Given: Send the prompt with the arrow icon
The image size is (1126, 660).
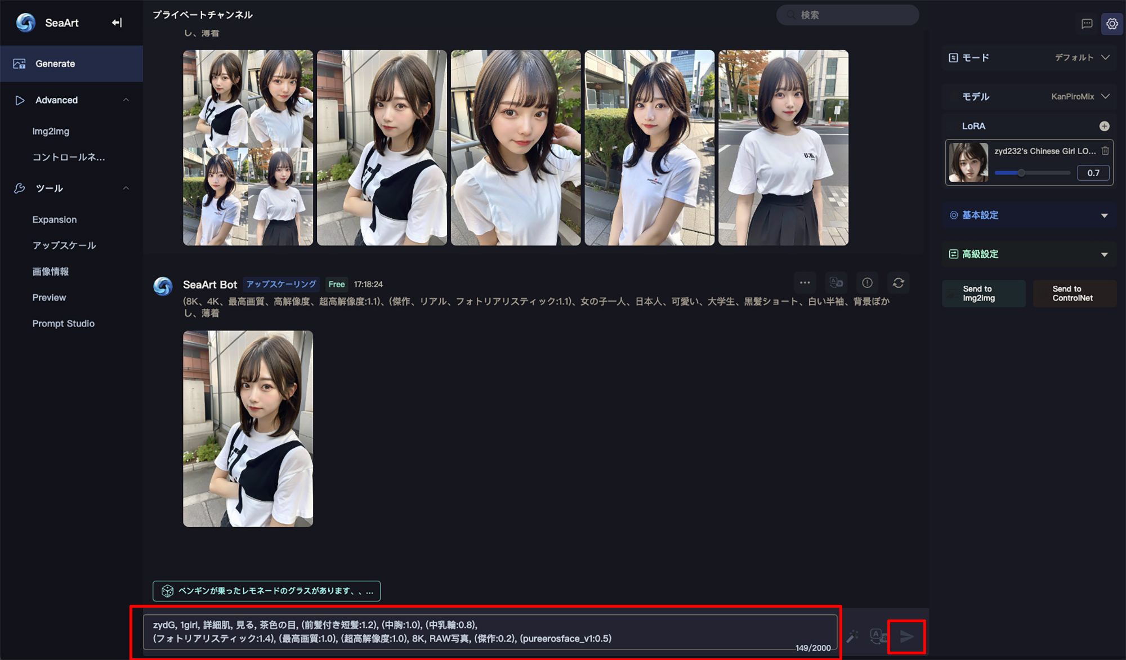Looking at the screenshot, I should (x=906, y=636).
